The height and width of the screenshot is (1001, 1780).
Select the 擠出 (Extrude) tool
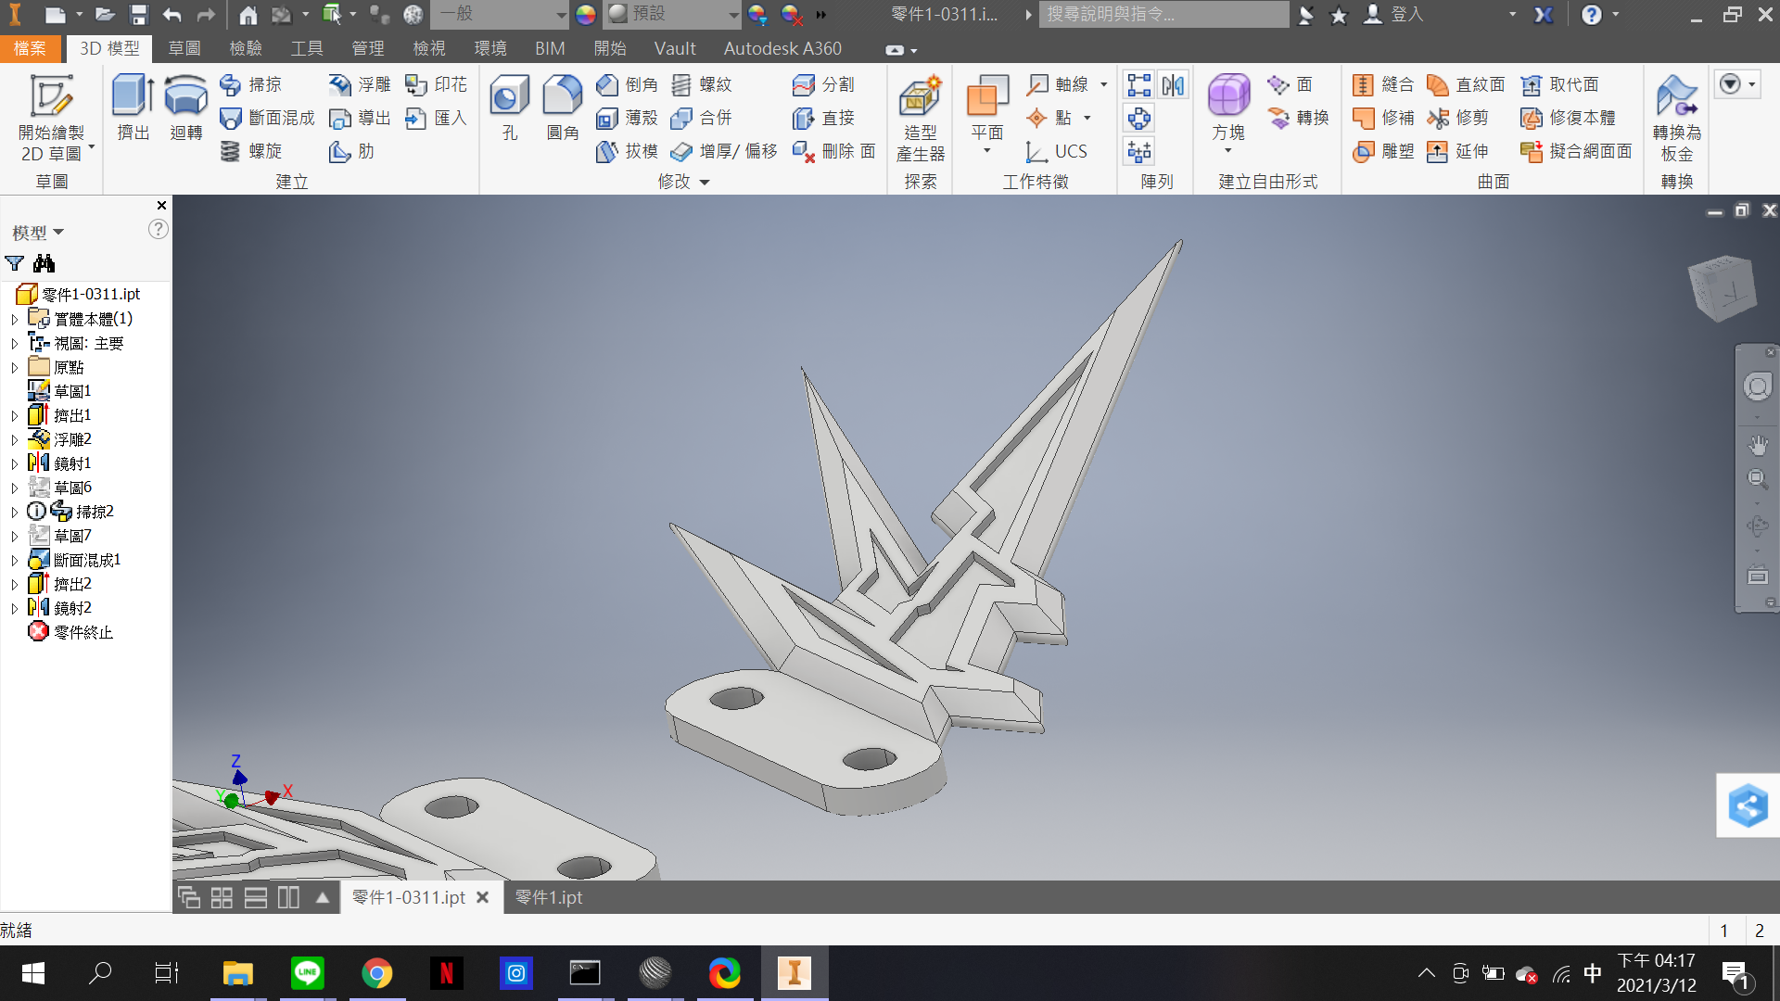(x=133, y=108)
